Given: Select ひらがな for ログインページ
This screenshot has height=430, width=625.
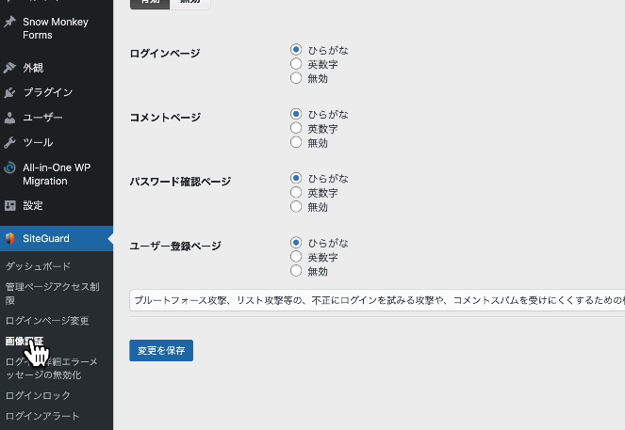Looking at the screenshot, I should (296, 50).
